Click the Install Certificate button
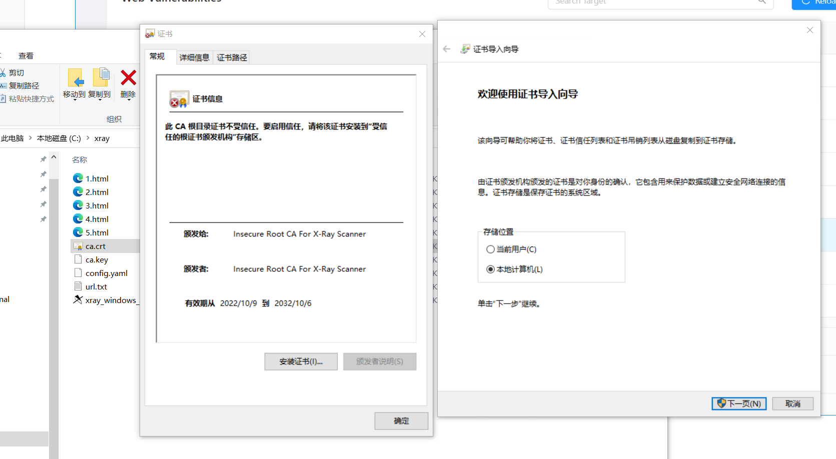This screenshot has height=459, width=836. pos(301,361)
